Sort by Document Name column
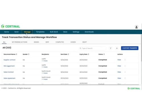The image size is (142, 107). (16, 54)
